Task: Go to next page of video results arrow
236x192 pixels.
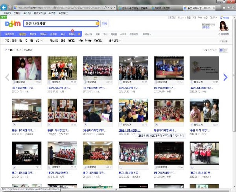Action: [x=225, y=77]
